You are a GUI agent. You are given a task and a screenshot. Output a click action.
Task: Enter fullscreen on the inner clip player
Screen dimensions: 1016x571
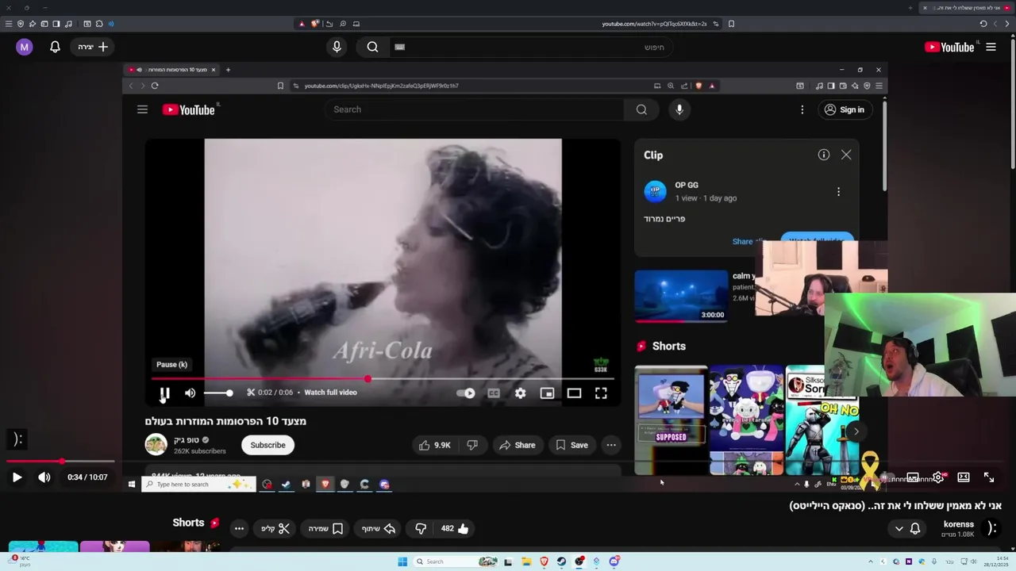pos(601,393)
